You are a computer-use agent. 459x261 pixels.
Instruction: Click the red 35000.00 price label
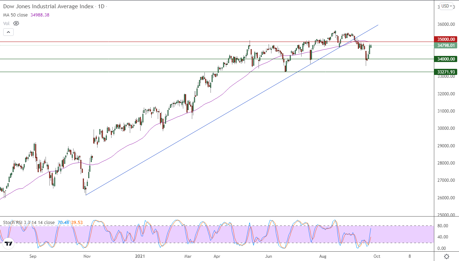445,39
